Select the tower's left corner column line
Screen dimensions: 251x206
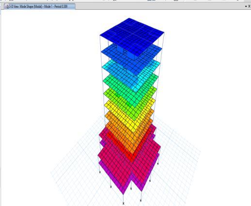[x=102, y=84]
